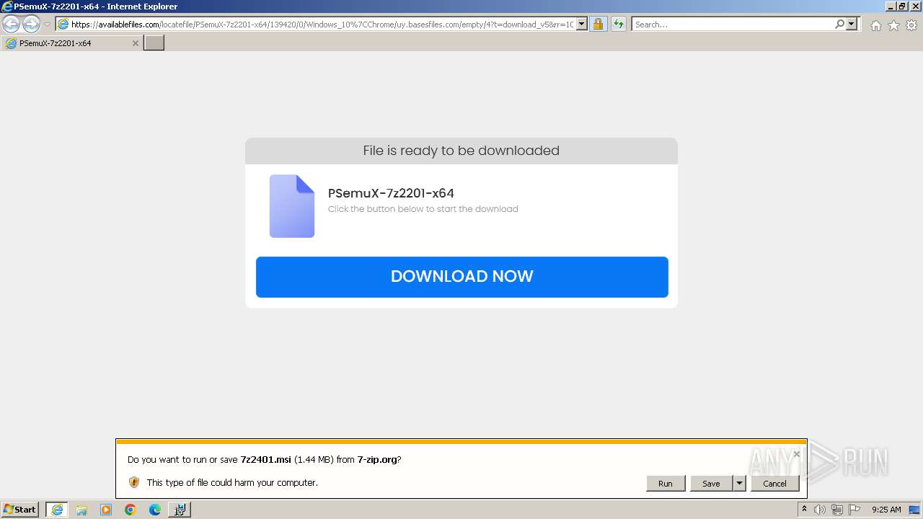The height and width of the screenshot is (519, 923).
Task: Open media player taskbar icon
Action: [106, 510]
